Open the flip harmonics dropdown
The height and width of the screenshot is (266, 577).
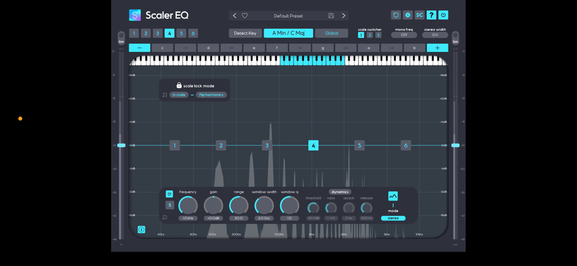click(x=211, y=95)
